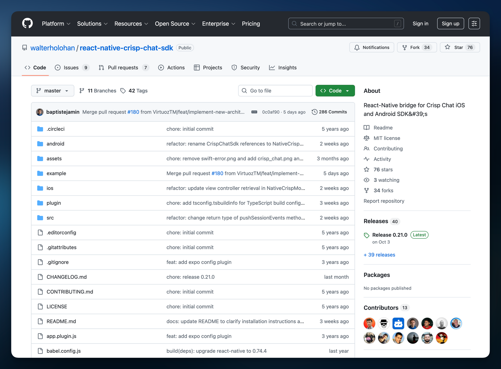Image resolution: width=501 pixels, height=369 pixels.
Task: Click the GitHub logo
Action: [x=27, y=23]
